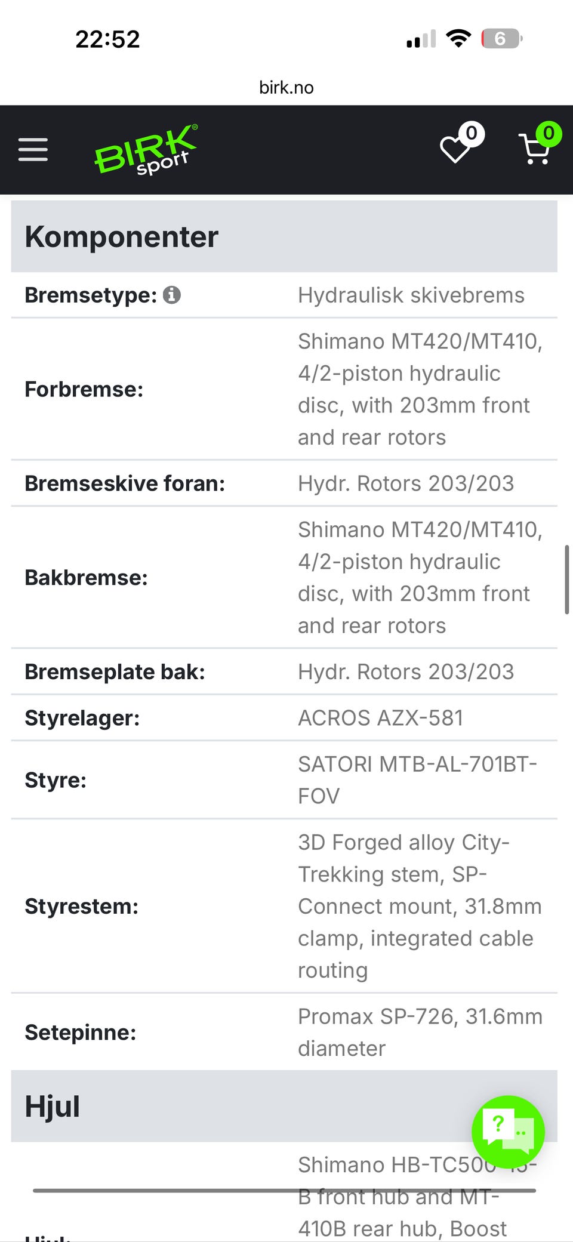This screenshot has width=573, height=1242.
Task: Click the page scrollbar indicator
Action: (566, 579)
